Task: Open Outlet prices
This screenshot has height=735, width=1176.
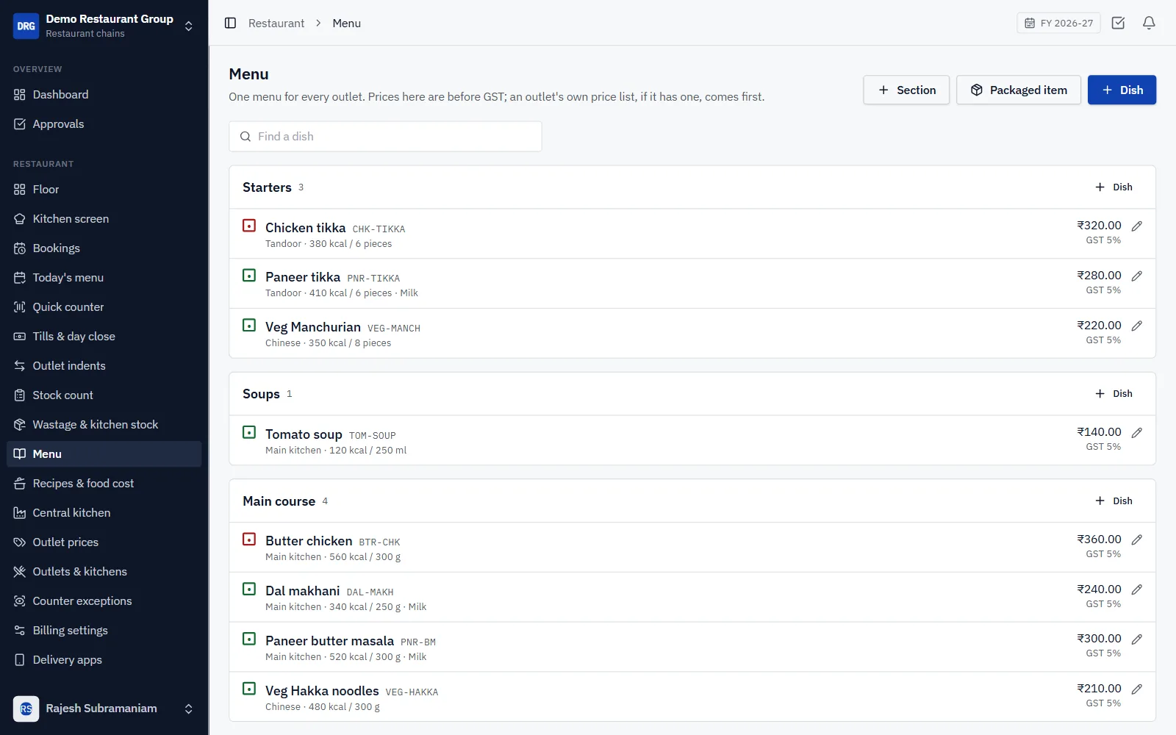Action: point(104,542)
